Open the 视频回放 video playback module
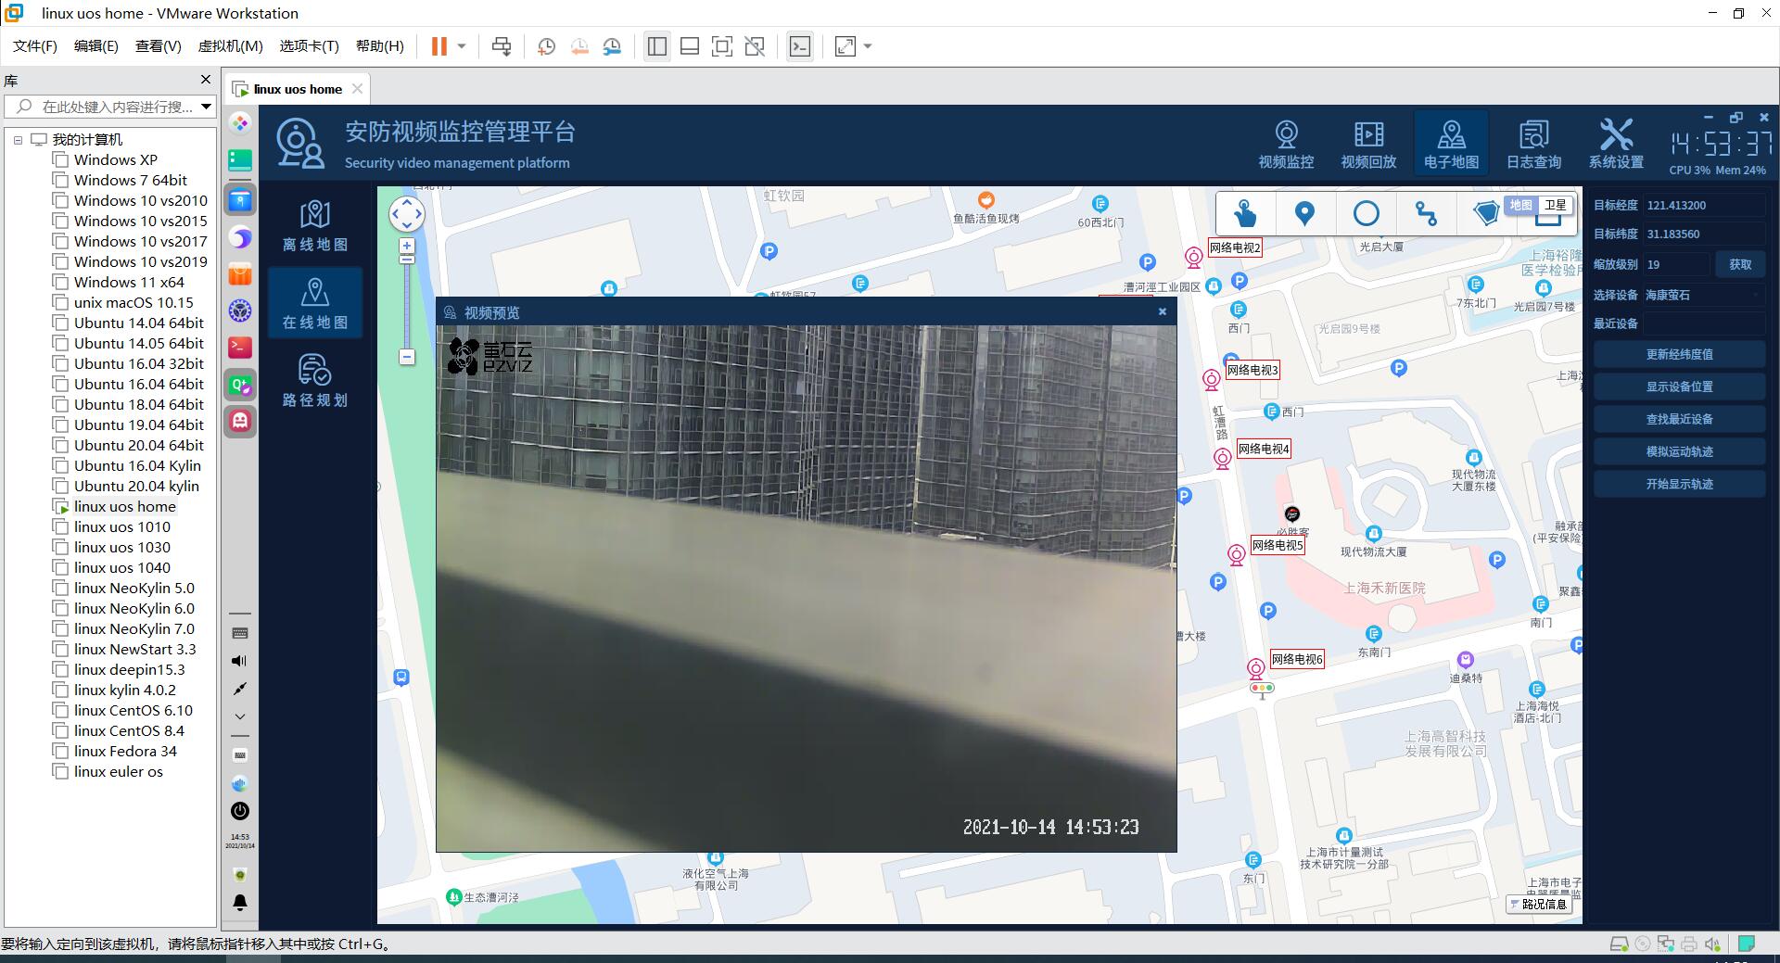Screen dimensions: 1780x963 1368,144
